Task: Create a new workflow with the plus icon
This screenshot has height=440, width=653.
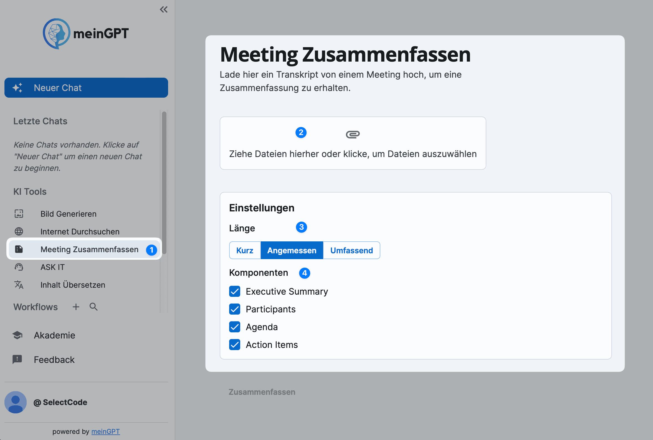Action: 75,307
